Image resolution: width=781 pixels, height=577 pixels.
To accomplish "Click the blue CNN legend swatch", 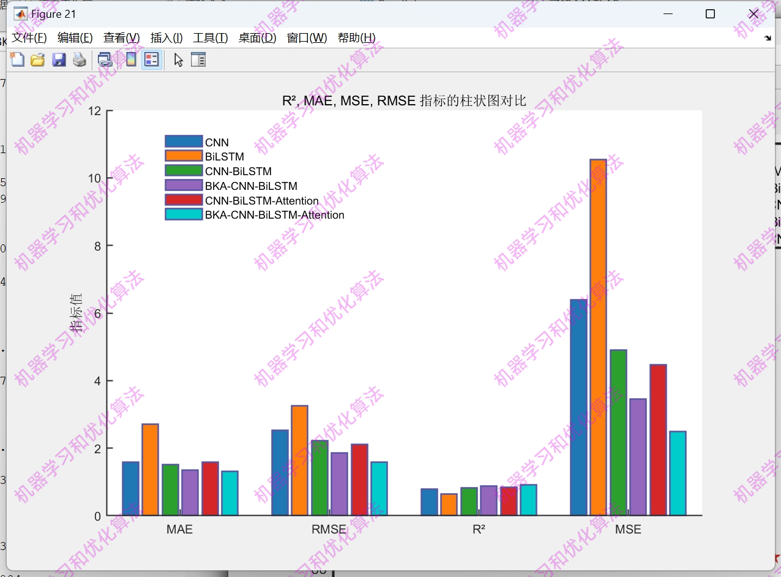I will [x=184, y=141].
